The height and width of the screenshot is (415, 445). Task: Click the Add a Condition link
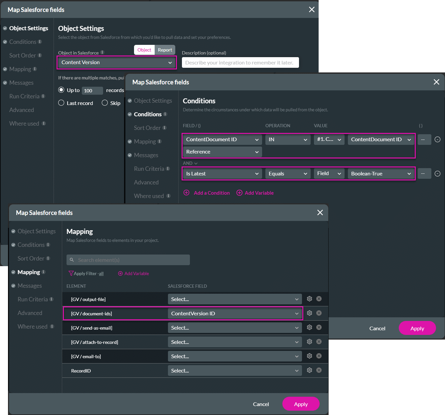click(x=212, y=193)
